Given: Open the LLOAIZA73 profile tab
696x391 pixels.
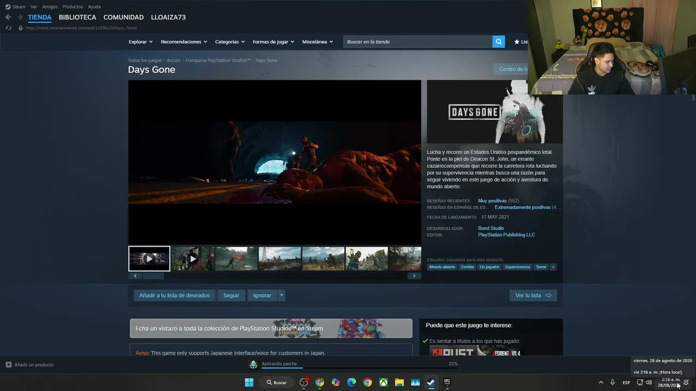Looking at the screenshot, I should click(x=169, y=17).
